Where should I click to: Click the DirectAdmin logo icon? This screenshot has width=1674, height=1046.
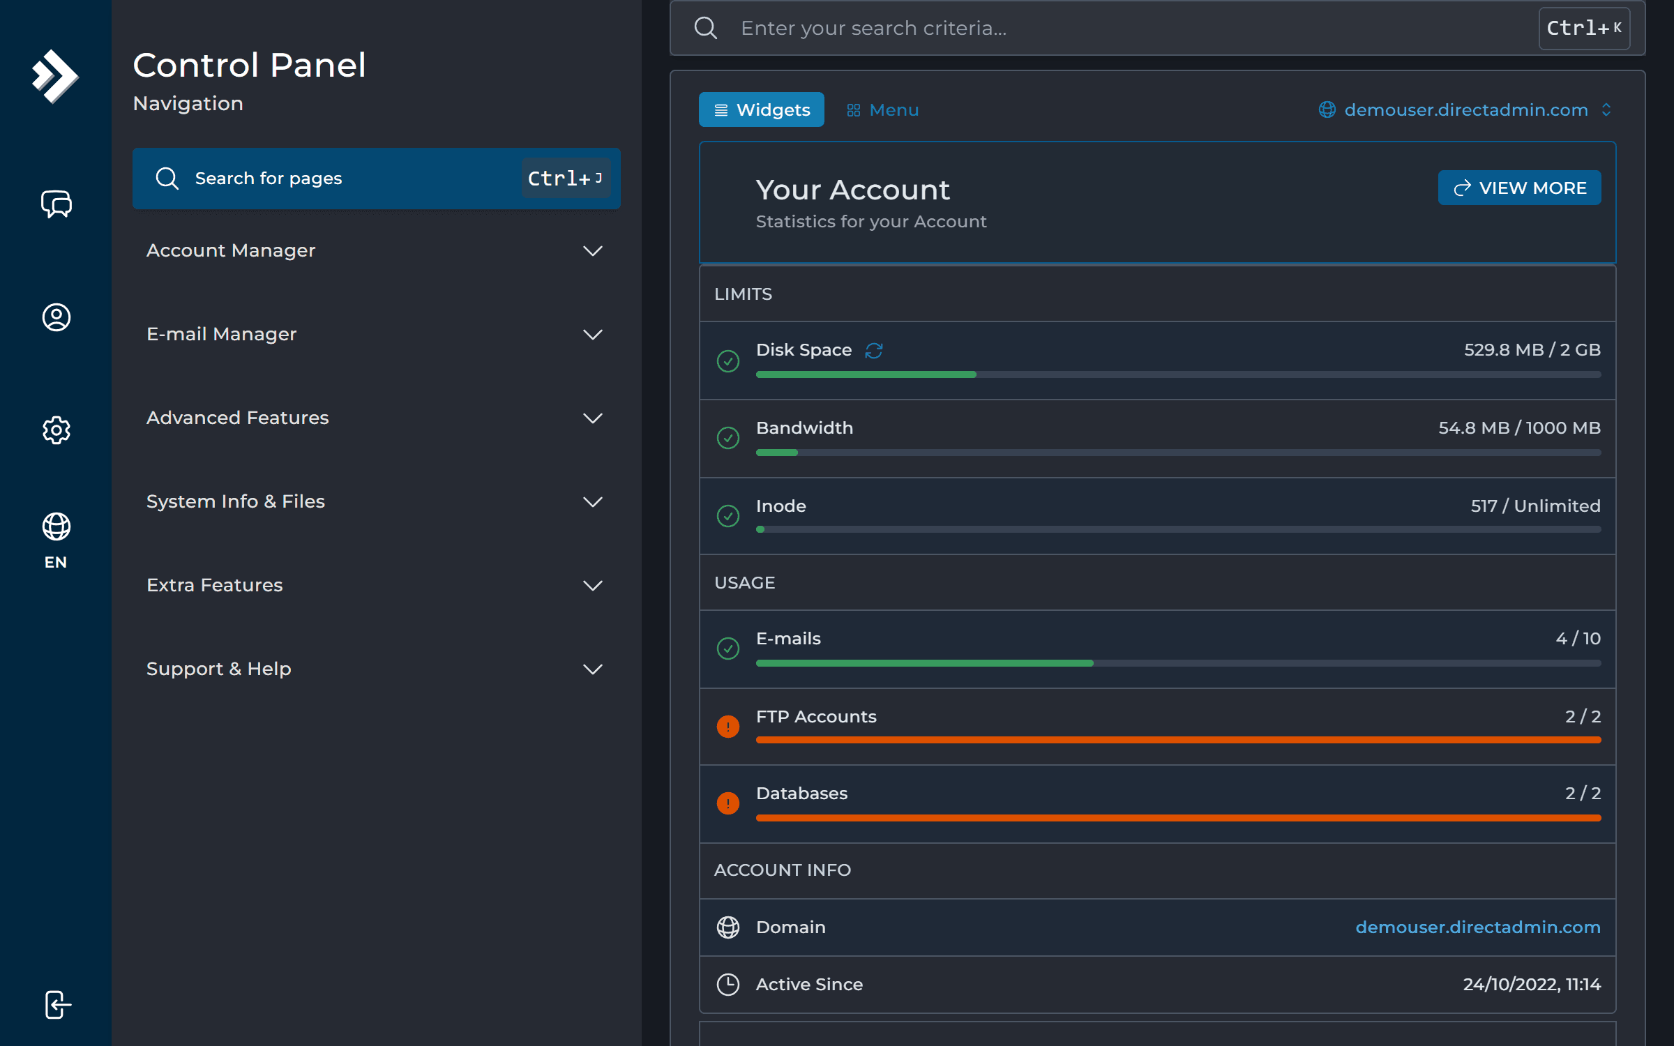point(55,76)
